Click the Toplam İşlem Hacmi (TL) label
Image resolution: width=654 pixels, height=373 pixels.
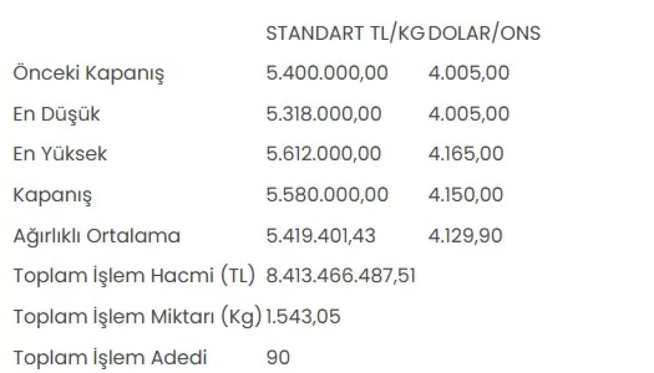pos(134,276)
